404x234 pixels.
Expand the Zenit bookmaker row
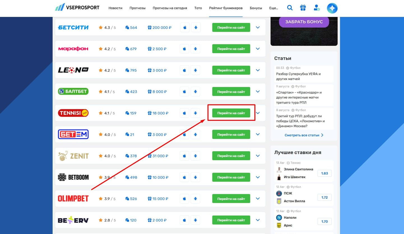coord(258,156)
